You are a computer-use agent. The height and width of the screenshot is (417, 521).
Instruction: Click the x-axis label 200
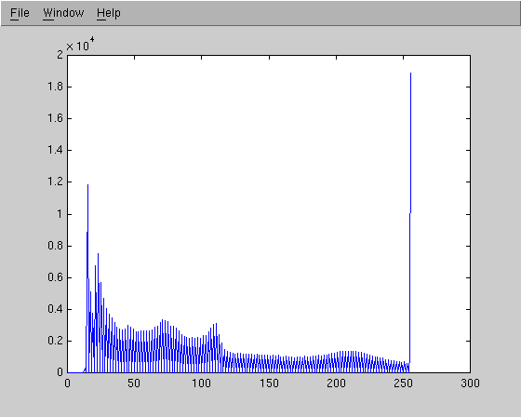[336, 383]
